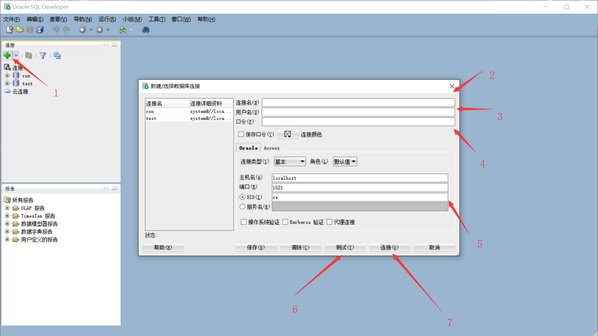
Task: Click the Connection Name input field
Action: pyautogui.click(x=358, y=102)
